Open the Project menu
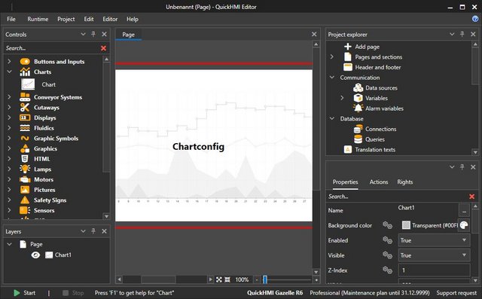482x299 pixels. [66, 19]
